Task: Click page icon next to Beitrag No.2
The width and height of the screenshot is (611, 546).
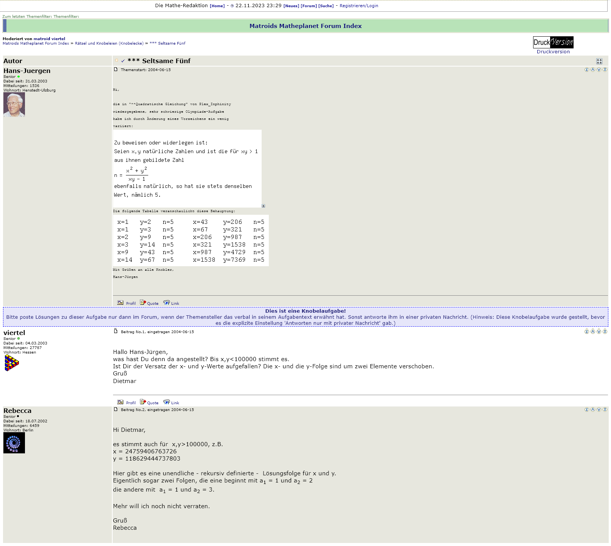Action: click(116, 409)
